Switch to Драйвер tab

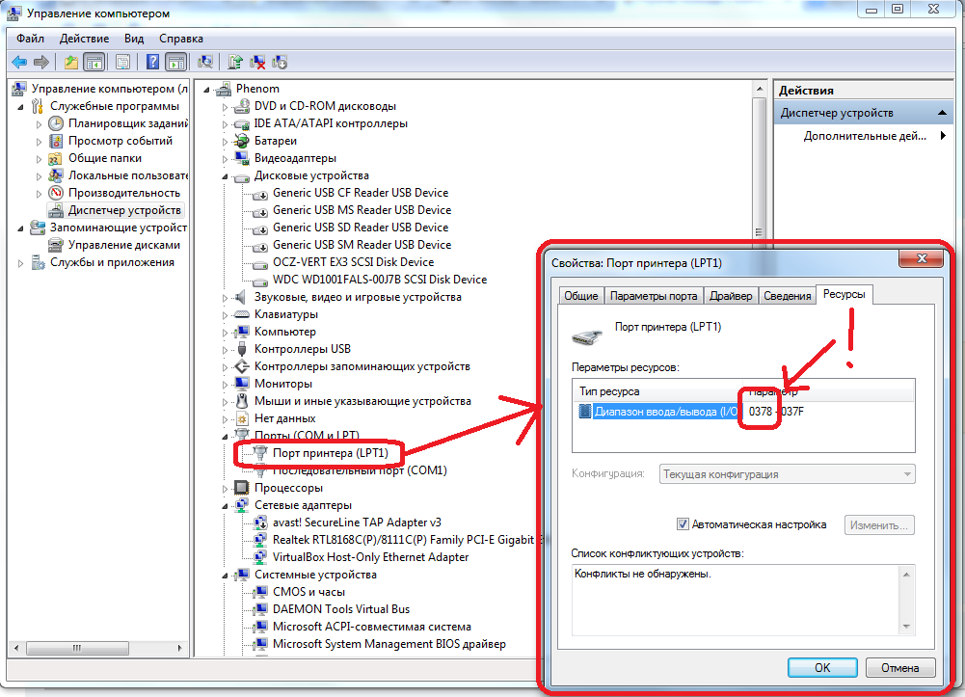(731, 296)
